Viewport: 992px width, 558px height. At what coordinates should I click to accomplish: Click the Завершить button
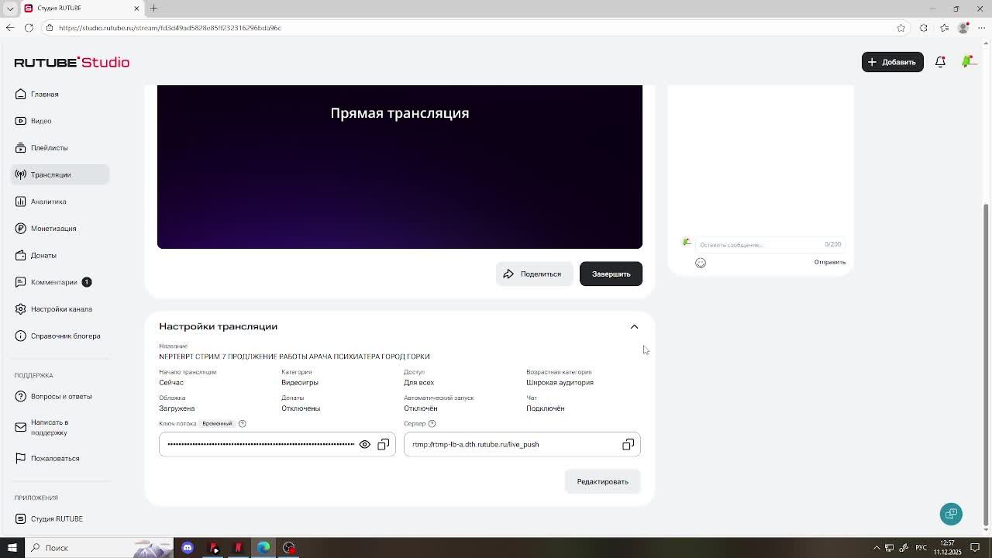(x=611, y=274)
